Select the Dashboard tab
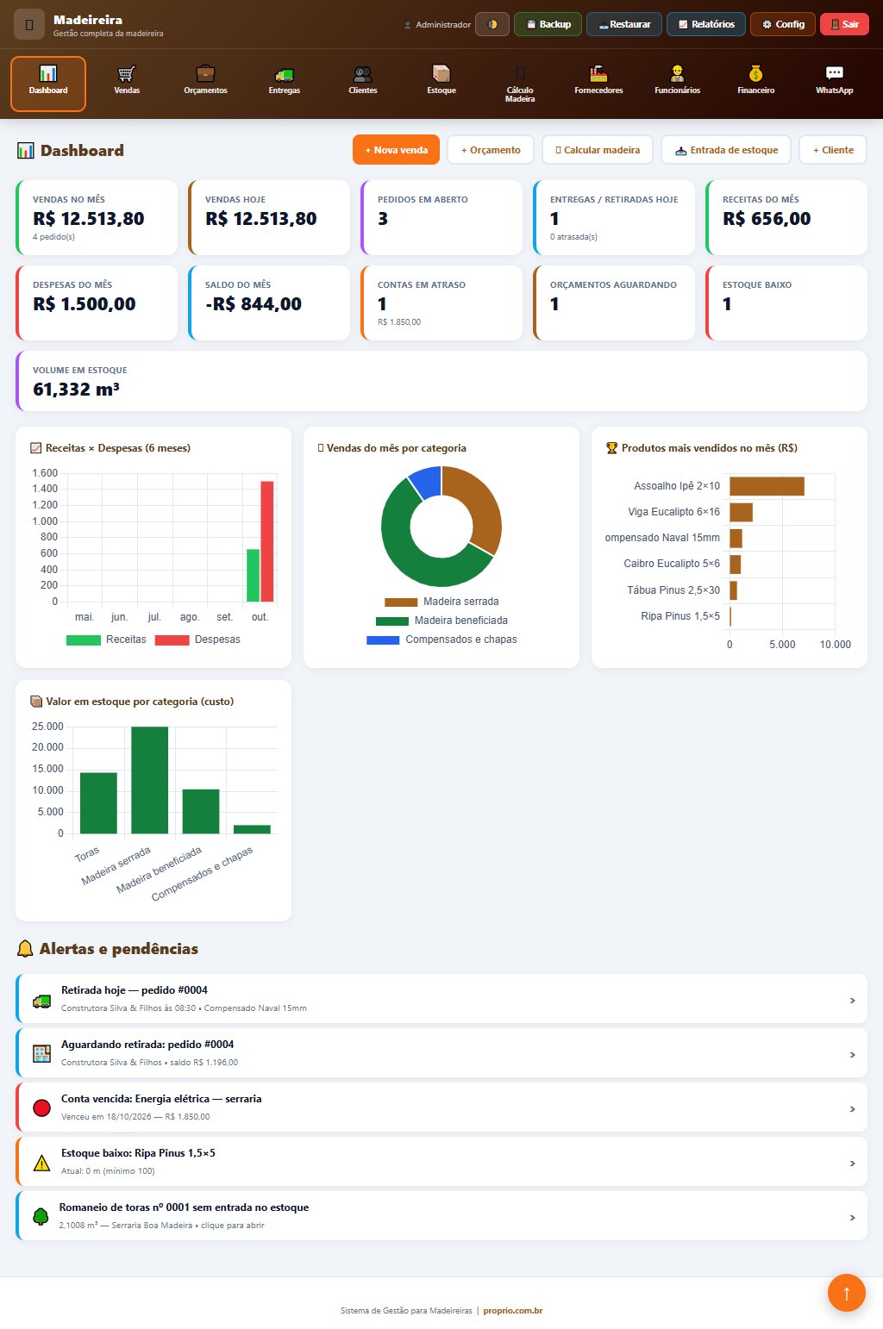883x1329 pixels. click(x=48, y=84)
